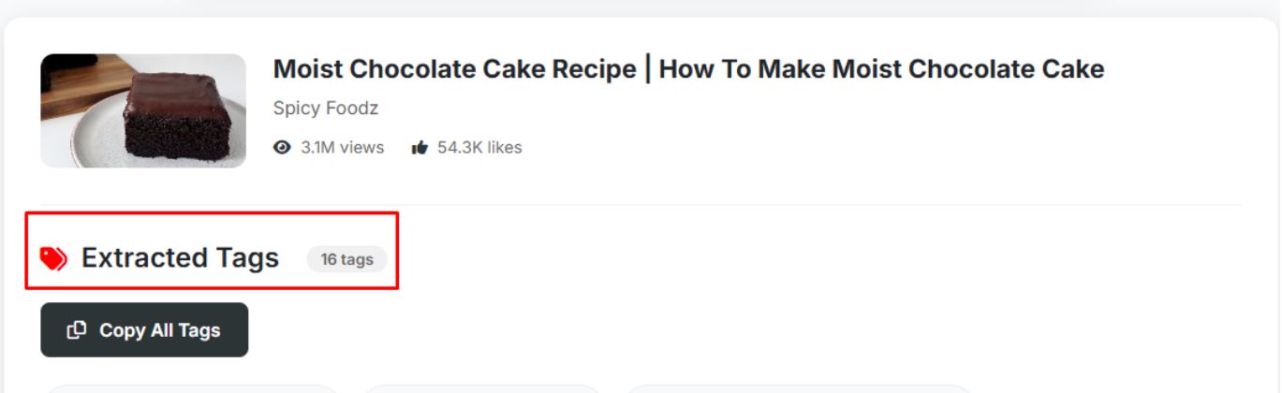
Task: Click the Spicy Foodz channel name
Action: pos(326,109)
